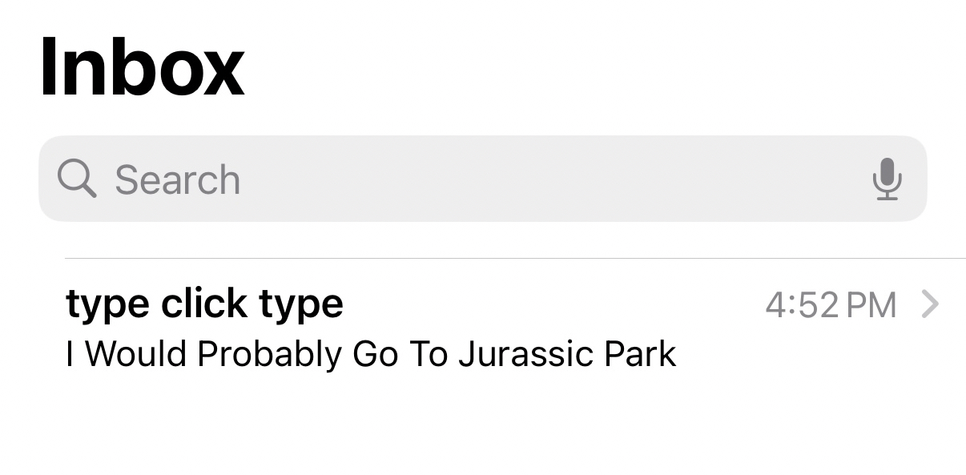Start voice search with the mic icon
966x475 pixels.
(887, 179)
